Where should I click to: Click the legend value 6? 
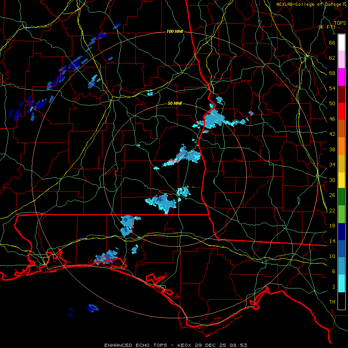tap(334, 271)
